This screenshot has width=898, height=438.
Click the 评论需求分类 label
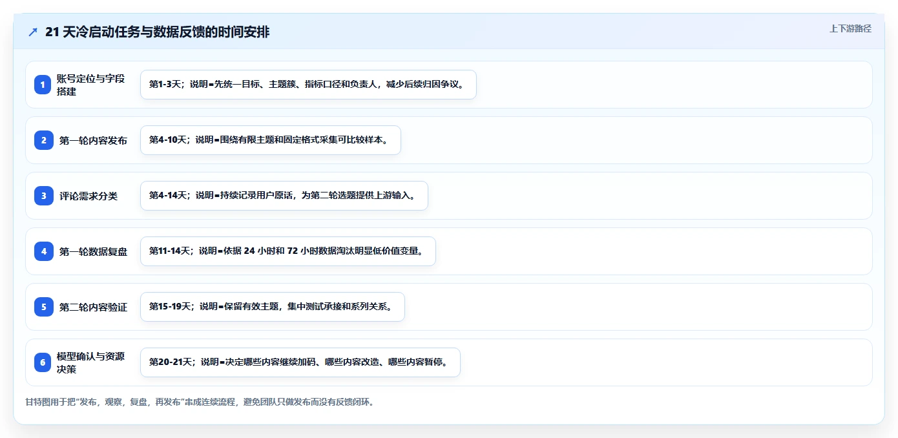pos(89,196)
